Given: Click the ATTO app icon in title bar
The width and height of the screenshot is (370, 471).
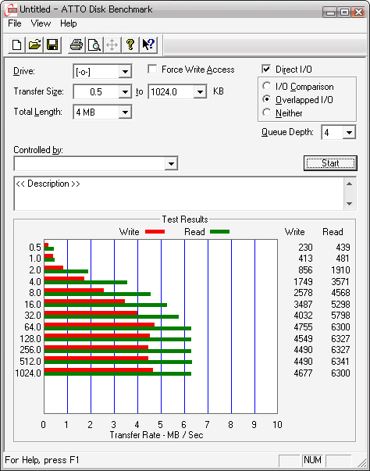Looking at the screenshot, I should click(12, 9).
